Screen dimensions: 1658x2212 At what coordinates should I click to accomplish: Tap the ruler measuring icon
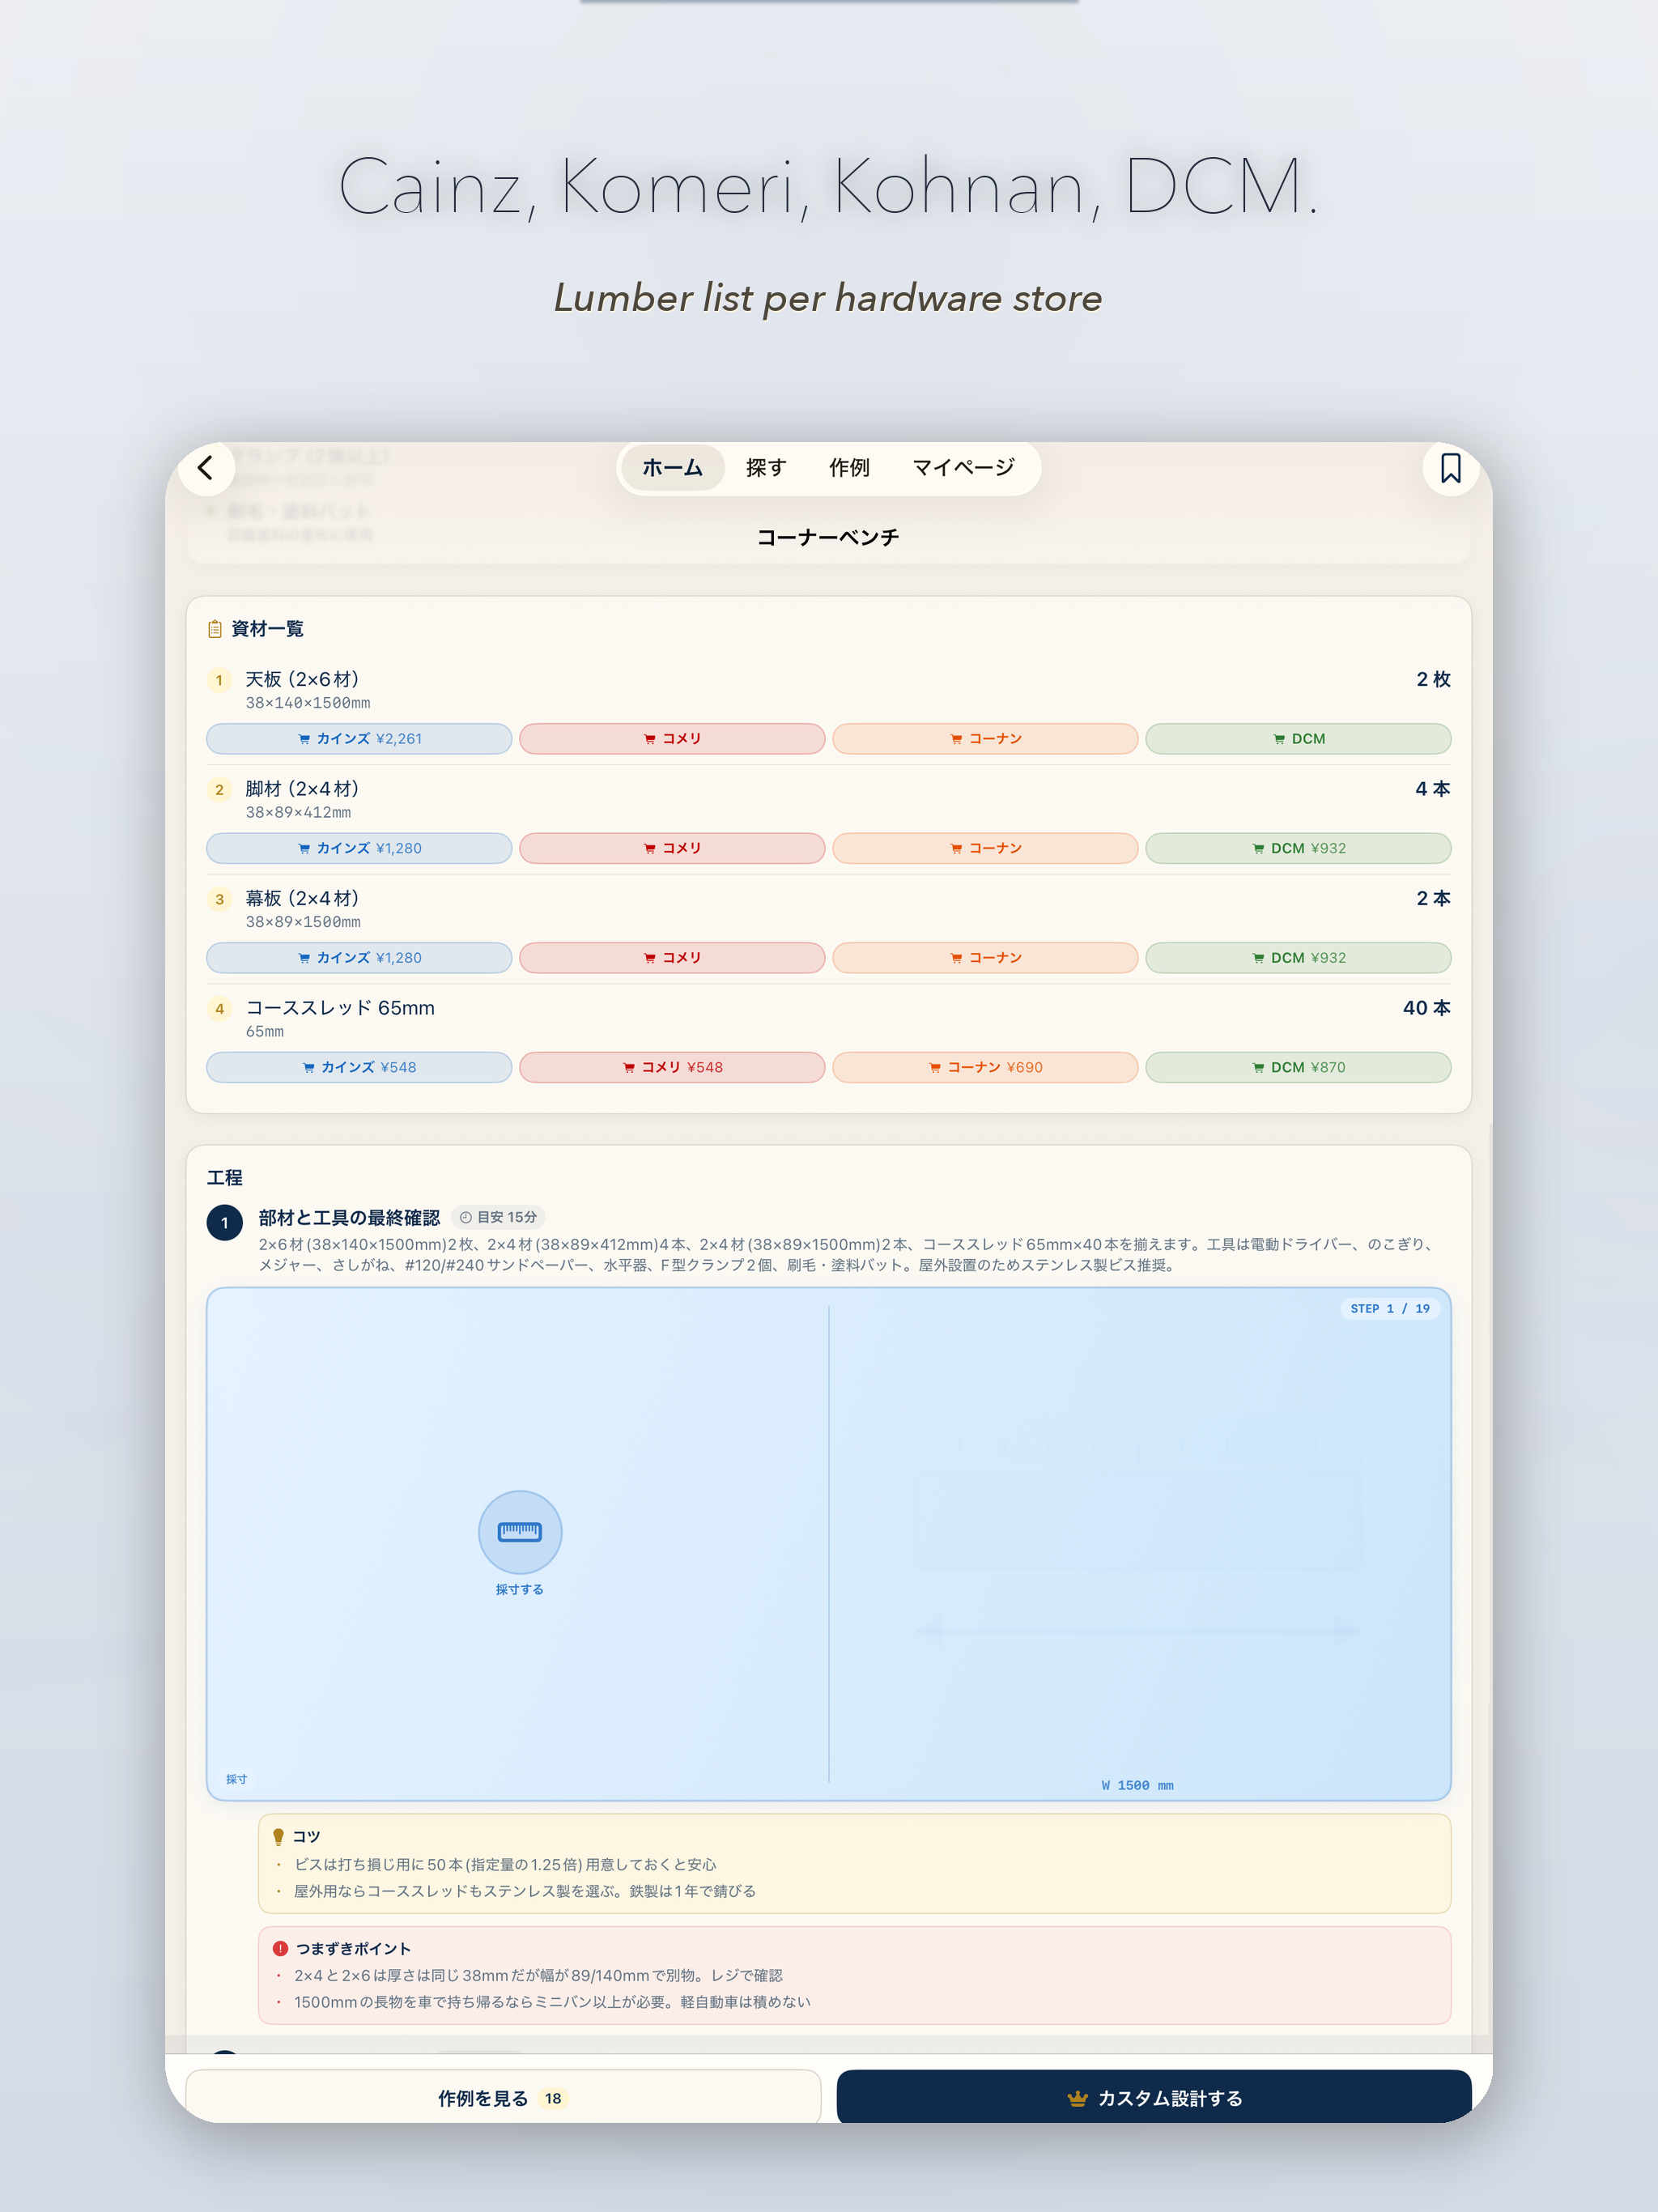(x=520, y=1531)
